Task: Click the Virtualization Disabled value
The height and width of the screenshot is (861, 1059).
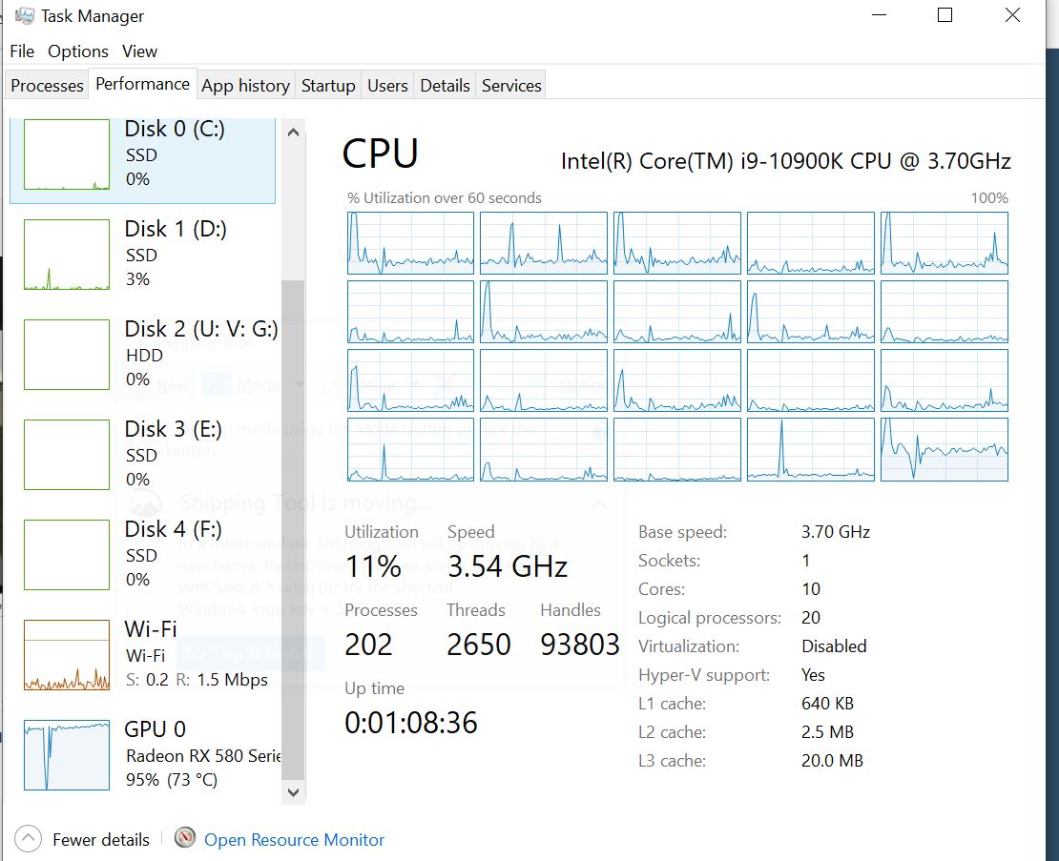Action: pos(834,646)
